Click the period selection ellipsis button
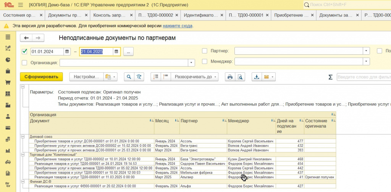Viewport: 391px width, 192px height. (x=128, y=52)
